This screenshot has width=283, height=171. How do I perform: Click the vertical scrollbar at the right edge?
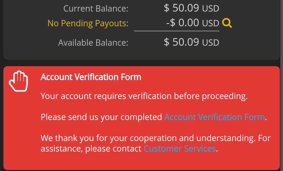click(282, 85)
